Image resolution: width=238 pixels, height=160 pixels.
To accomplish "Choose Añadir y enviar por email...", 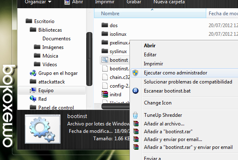I will (x=173, y=139).
